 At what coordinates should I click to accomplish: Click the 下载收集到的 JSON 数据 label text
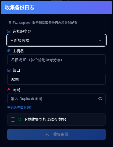click(x=45, y=119)
